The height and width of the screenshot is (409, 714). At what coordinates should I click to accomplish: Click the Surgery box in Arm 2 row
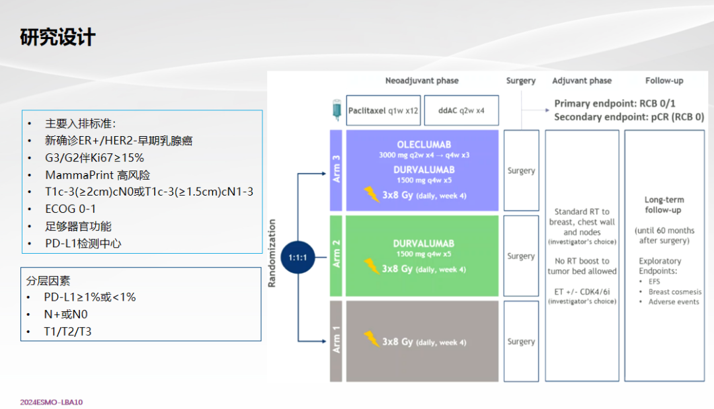[x=521, y=256]
